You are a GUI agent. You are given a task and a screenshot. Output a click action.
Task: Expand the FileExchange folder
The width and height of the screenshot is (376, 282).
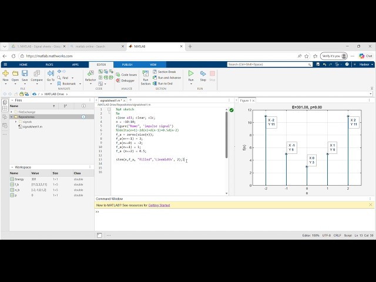pos(12,112)
